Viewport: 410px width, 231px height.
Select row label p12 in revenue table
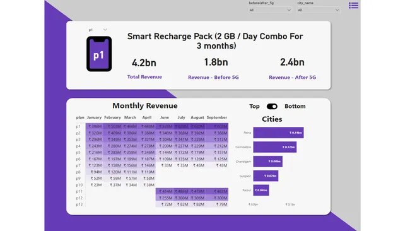coord(79,198)
